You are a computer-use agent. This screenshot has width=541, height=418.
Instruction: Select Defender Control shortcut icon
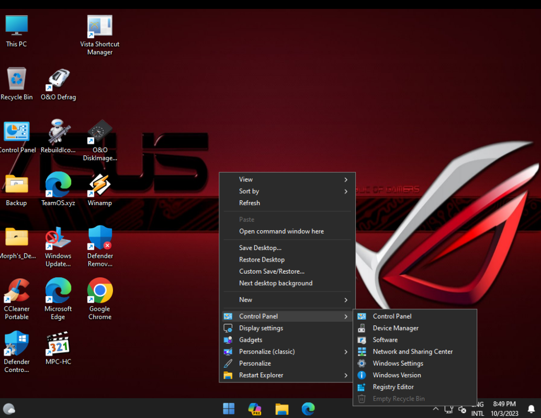pyautogui.click(x=17, y=352)
